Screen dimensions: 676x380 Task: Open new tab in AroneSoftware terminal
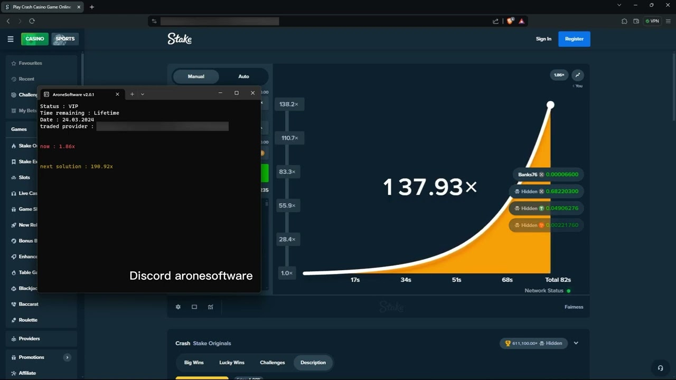(x=132, y=94)
